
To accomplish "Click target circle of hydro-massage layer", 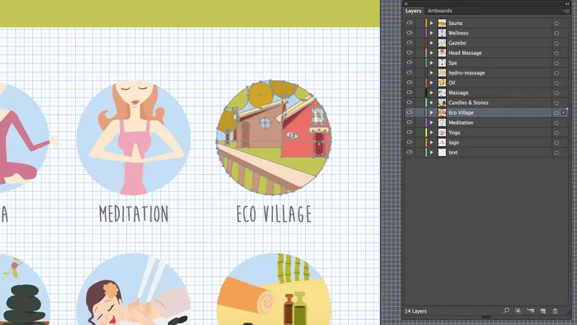I will click(556, 73).
